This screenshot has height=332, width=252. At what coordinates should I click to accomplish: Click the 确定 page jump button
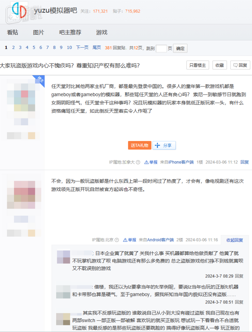tap(180, 48)
